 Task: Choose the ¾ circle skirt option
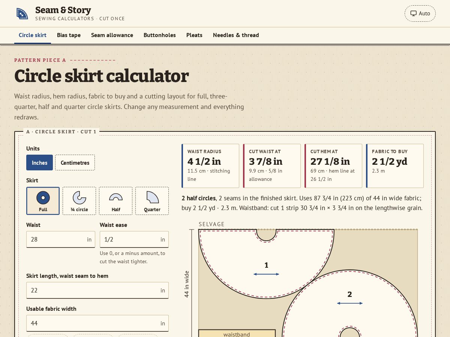79,201
